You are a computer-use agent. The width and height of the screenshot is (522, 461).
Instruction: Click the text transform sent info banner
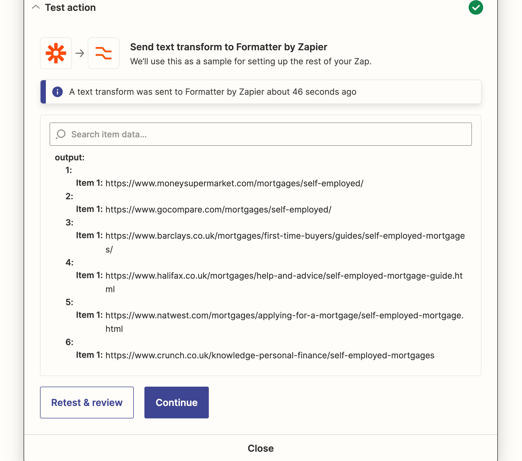pos(261,92)
